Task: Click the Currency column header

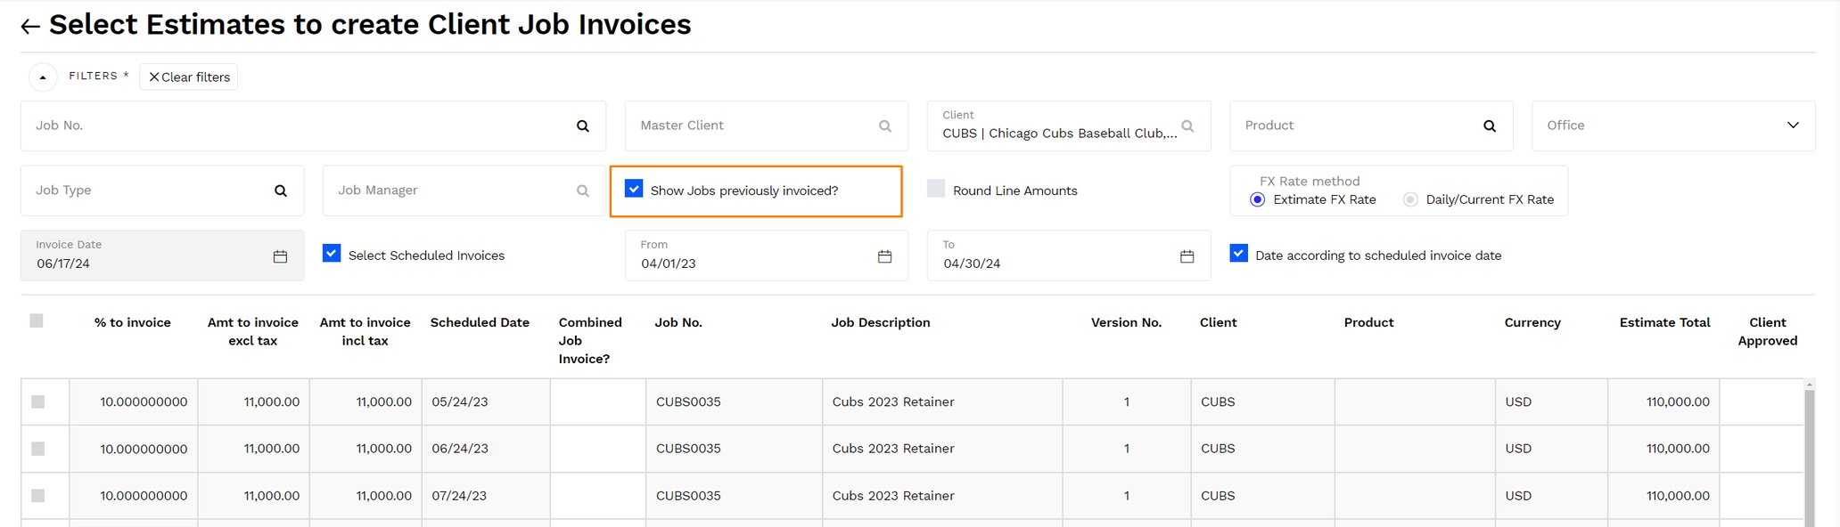Action: pyautogui.click(x=1532, y=322)
